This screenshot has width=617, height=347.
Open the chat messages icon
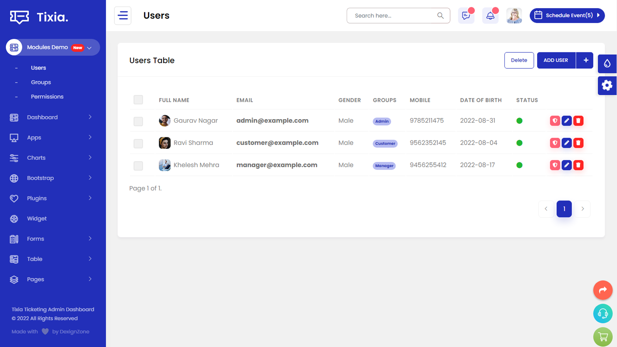coord(466,16)
